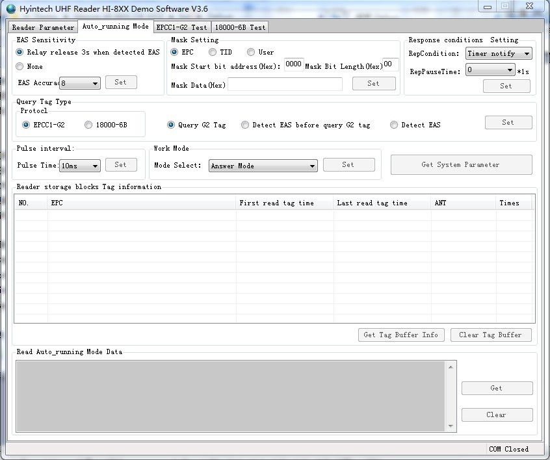Viewport: 550px width, 460px height.
Task: Select Relay release 3s when detected EAS
Action: pyautogui.click(x=88, y=52)
